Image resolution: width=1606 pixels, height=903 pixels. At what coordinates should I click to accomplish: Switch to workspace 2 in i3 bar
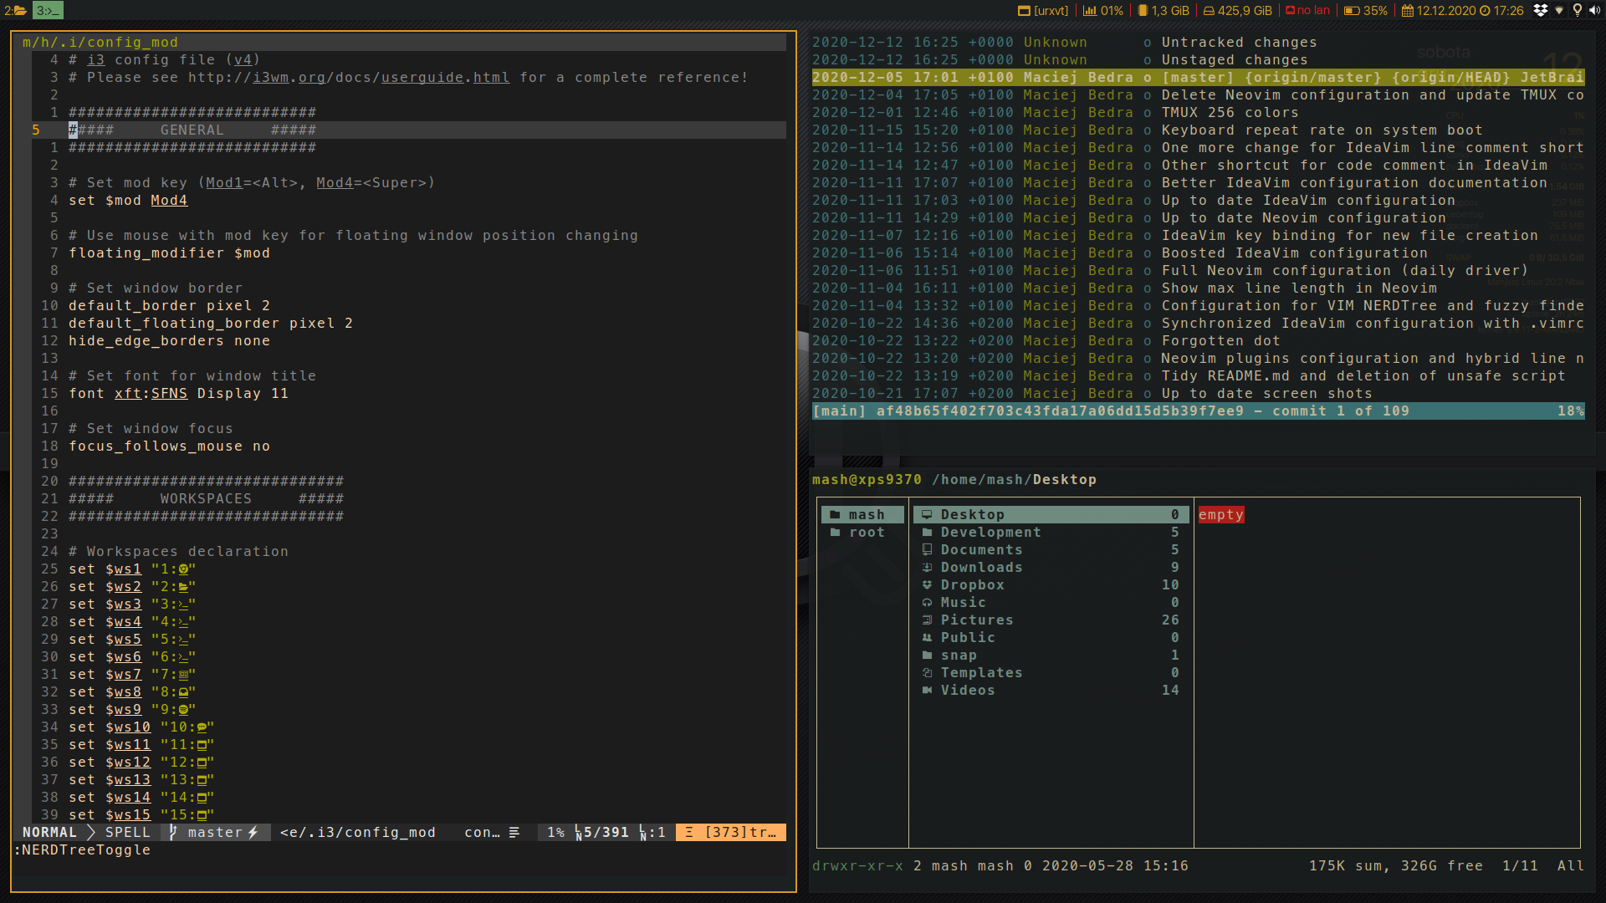15,10
